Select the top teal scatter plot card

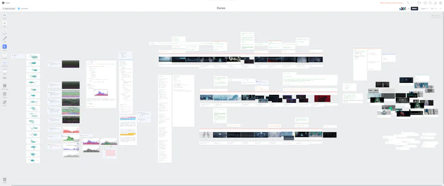coord(33,56)
